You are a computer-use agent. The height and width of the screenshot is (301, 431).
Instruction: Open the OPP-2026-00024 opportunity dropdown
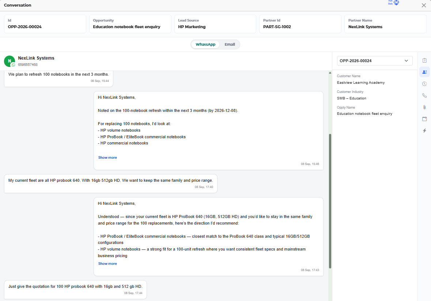[375, 61]
